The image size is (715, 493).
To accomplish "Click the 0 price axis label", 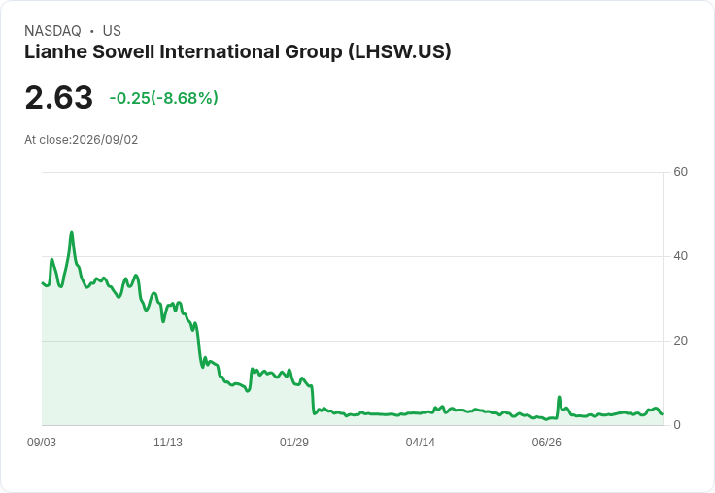I will click(677, 425).
